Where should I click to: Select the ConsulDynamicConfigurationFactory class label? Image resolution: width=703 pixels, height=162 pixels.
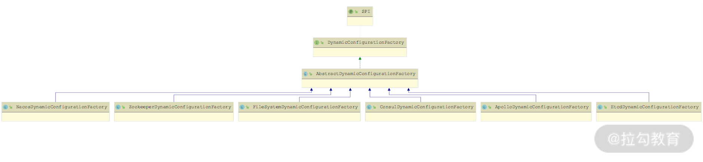[x=426, y=107]
